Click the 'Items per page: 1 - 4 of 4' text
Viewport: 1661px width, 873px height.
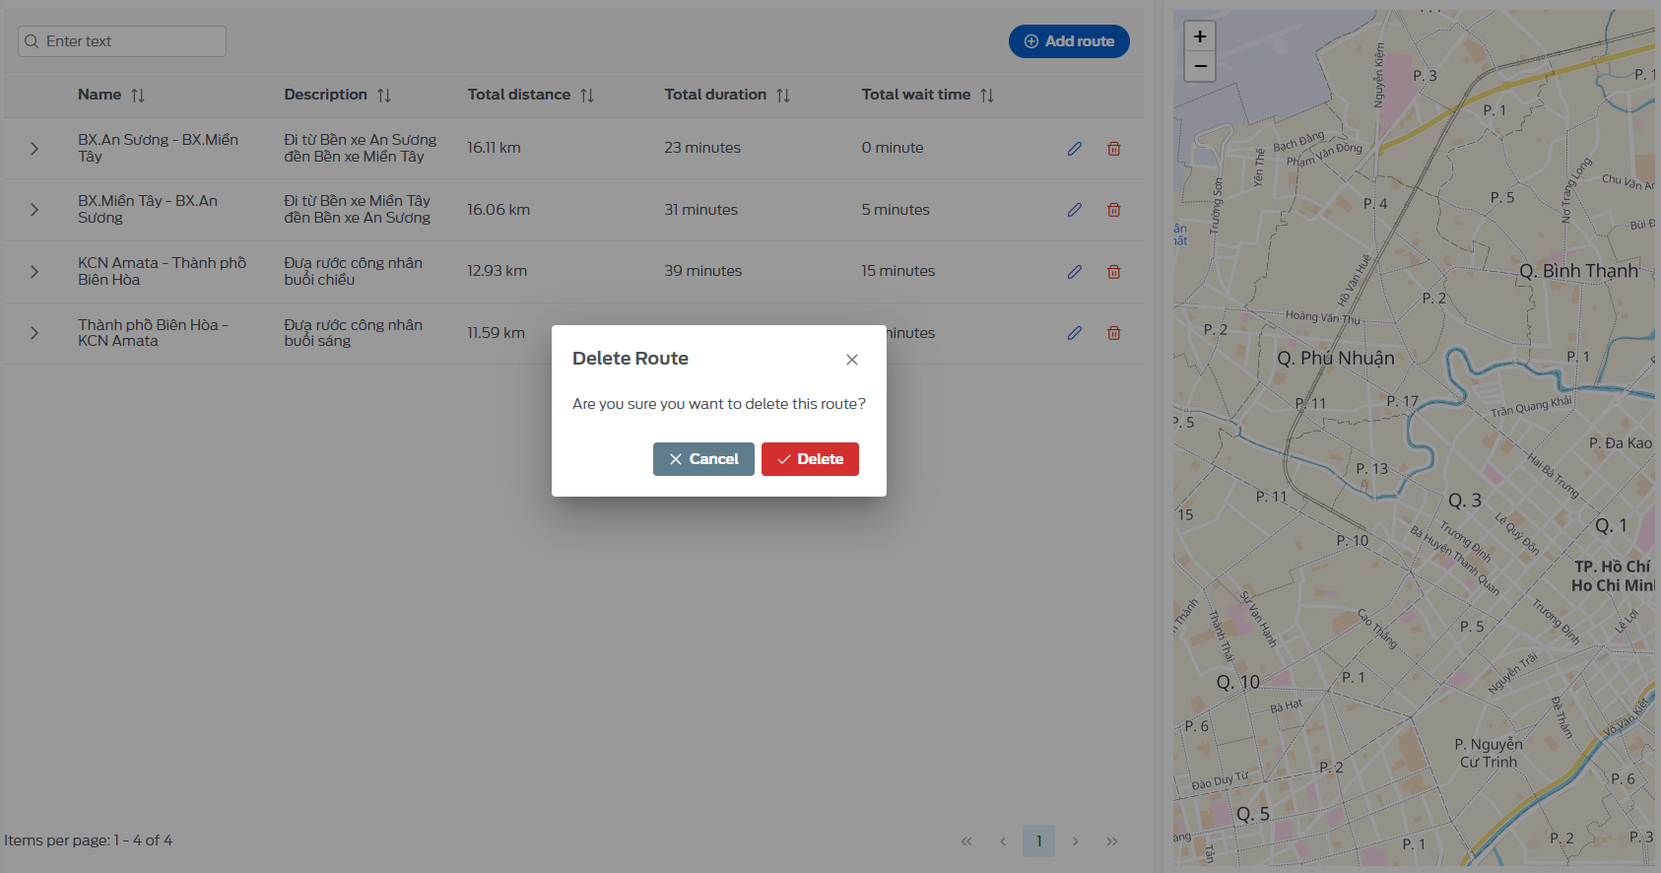(89, 840)
